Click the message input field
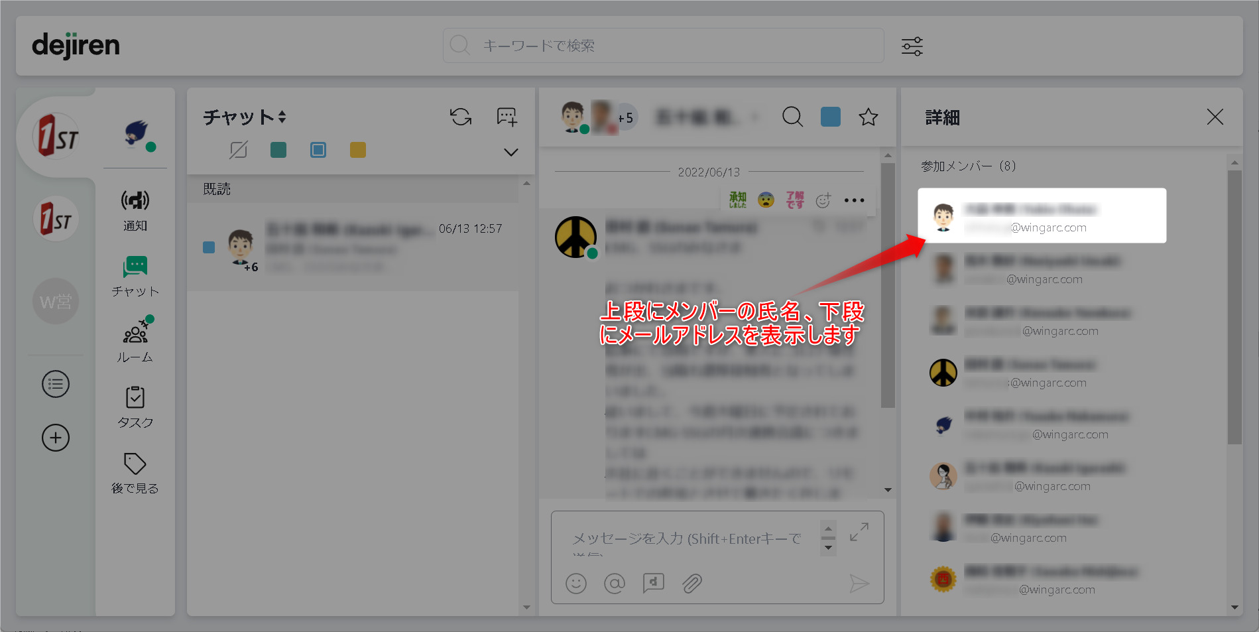1259x632 pixels. (x=686, y=538)
